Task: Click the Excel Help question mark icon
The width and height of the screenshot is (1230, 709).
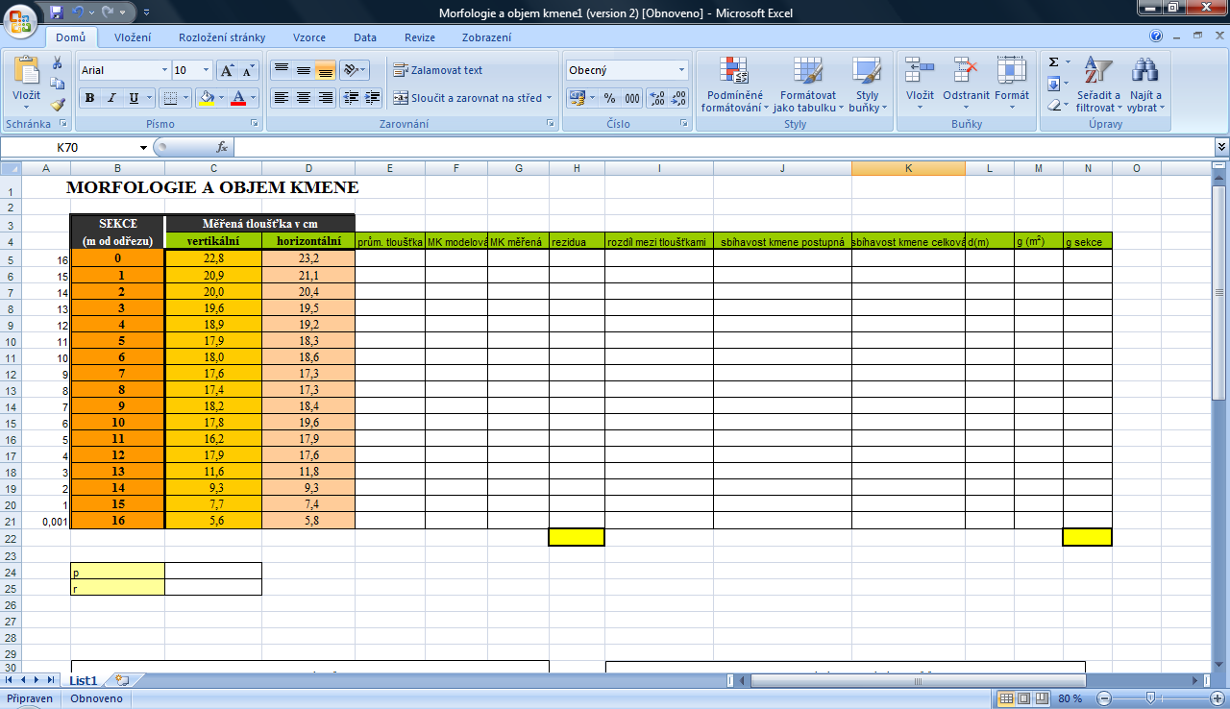Action: click(x=1156, y=36)
